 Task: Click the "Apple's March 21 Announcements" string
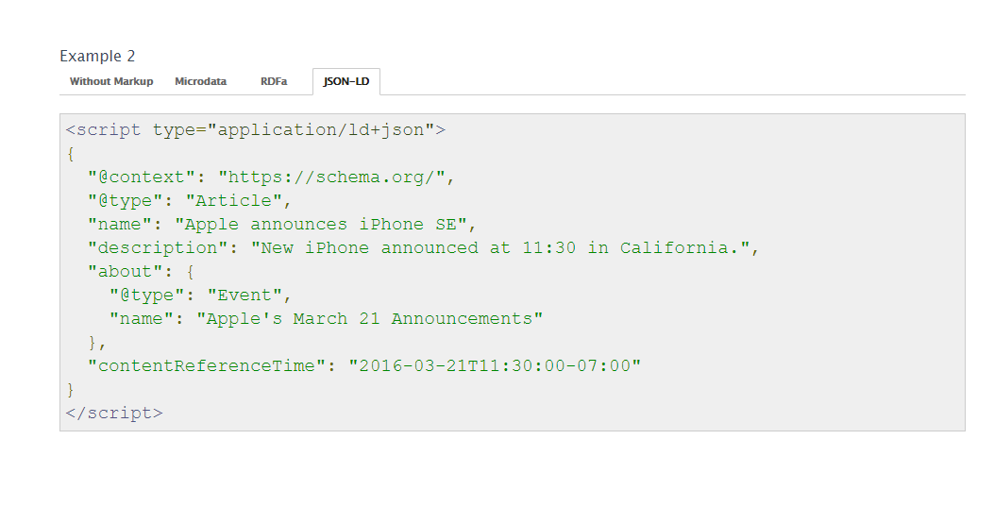pyautogui.click(x=370, y=319)
